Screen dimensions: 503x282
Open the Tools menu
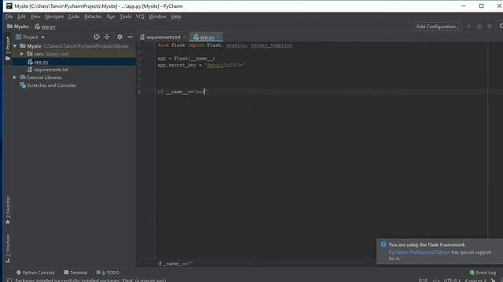coord(126,16)
